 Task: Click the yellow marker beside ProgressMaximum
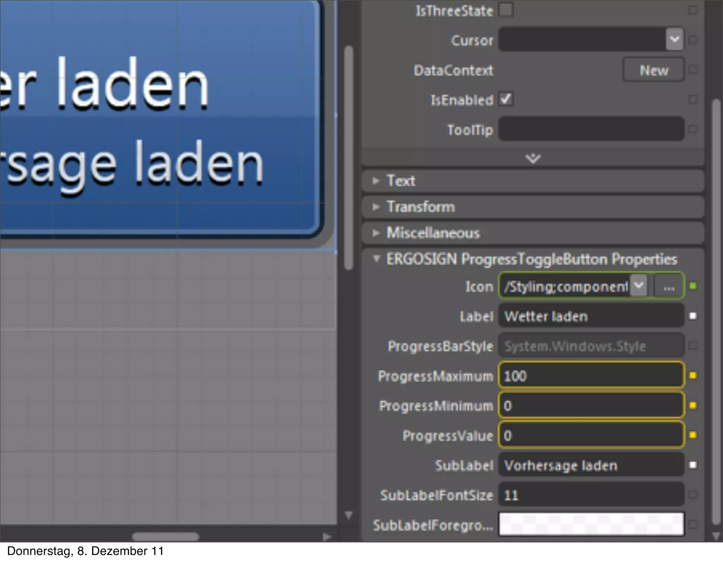point(693,375)
